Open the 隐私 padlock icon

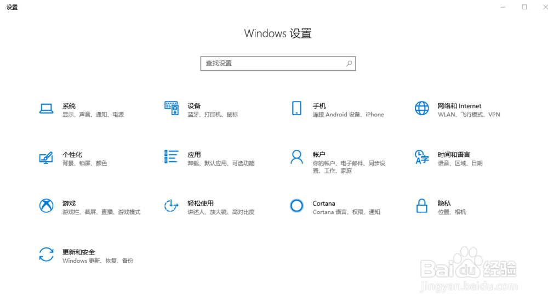point(422,206)
